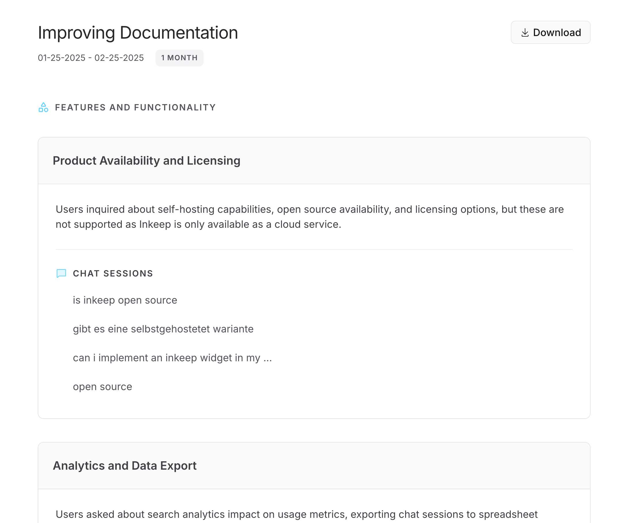Click the Chat Sessions speech bubble icon
The width and height of the screenshot is (626, 523).
[61, 273]
